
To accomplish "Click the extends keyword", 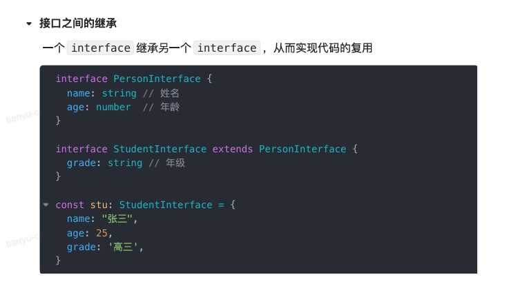I will [x=233, y=149].
